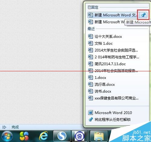Click the pushpin icon beside 将此程序从任务栏解锁
This screenshot has height=142, width=151.
click(x=91, y=120)
